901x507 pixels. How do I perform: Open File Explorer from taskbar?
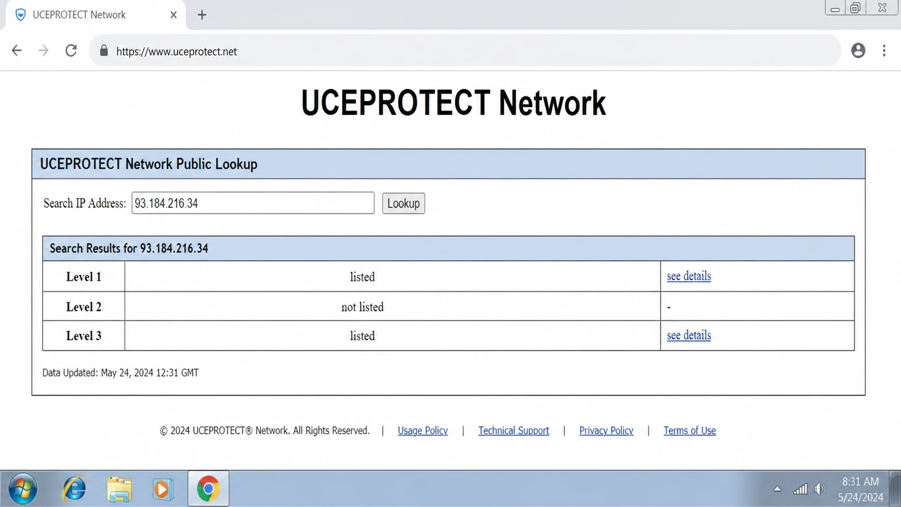pyautogui.click(x=119, y=489)
